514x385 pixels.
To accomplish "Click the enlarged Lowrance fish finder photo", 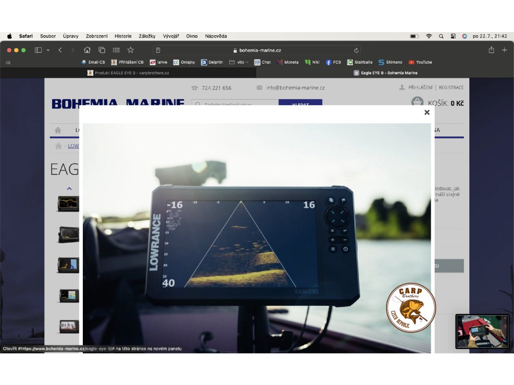I will pos(256,238).
